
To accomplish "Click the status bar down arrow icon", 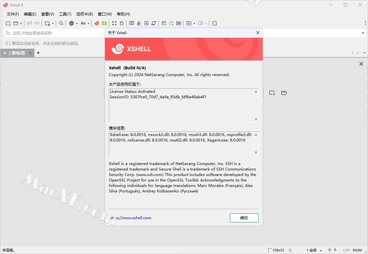I will pos(335,250).
